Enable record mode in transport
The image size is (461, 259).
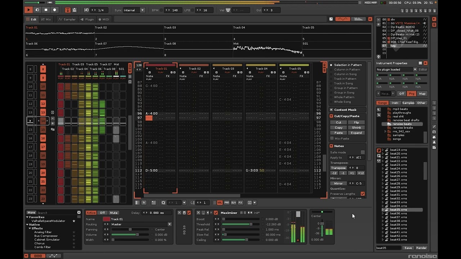(54, 10)
